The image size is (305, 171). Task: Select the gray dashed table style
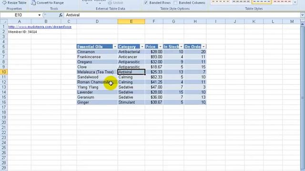tap(241, 2)
